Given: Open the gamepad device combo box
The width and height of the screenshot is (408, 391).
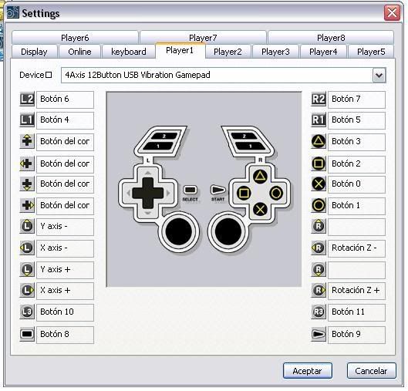Looking at the screenshot, I should coord(224,76).
